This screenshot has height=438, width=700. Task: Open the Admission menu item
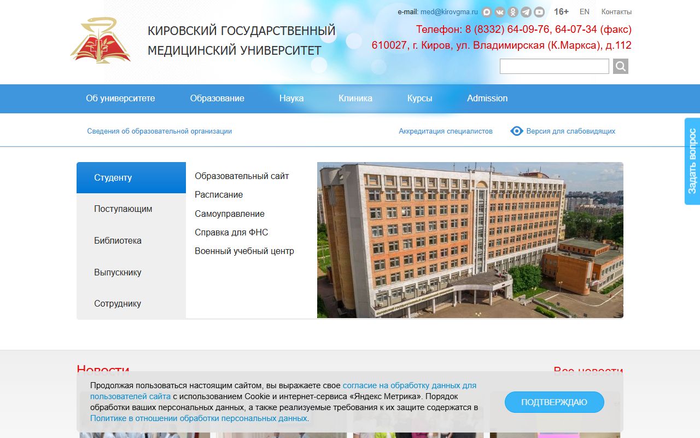click(x=487, y=99)
